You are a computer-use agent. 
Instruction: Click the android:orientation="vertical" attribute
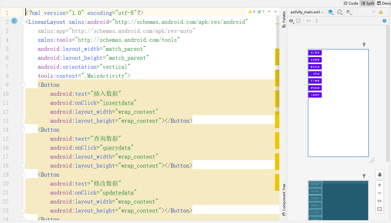(x=84, y=67)
